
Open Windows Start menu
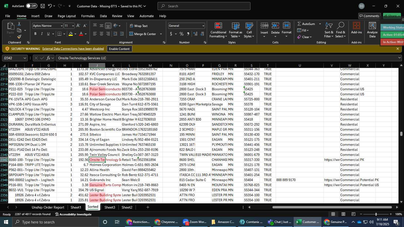(6, 222)
